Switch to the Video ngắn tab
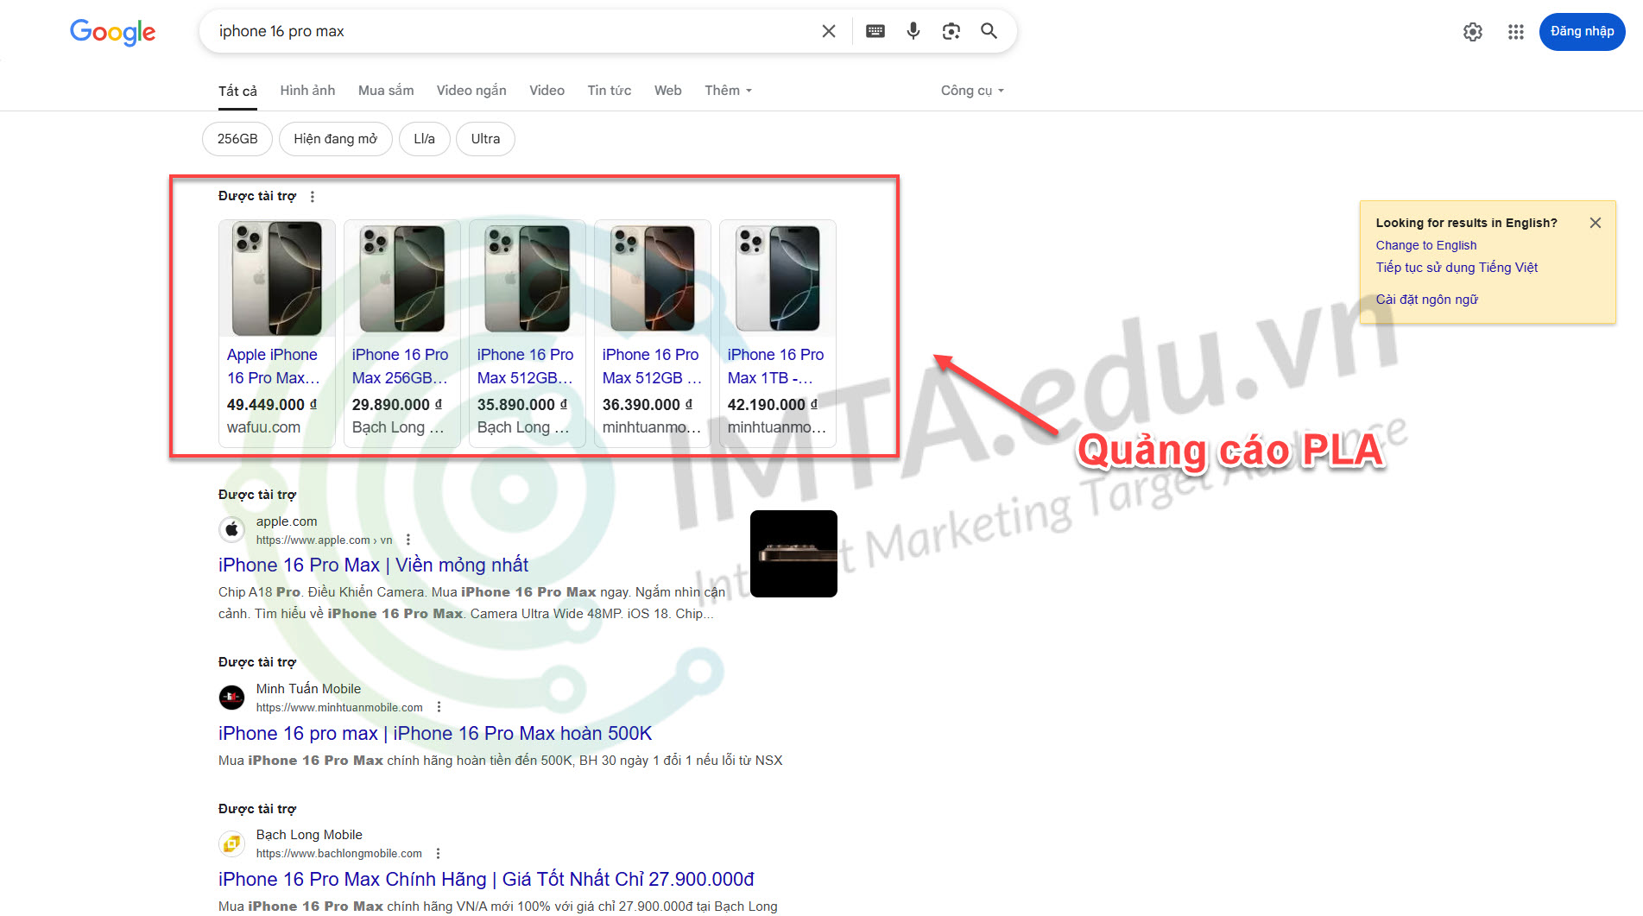Screen dimensions: 1643x916 point(471,91)
